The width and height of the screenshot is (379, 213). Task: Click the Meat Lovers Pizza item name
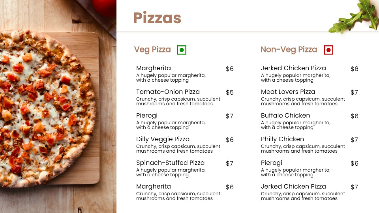(288, 92)
